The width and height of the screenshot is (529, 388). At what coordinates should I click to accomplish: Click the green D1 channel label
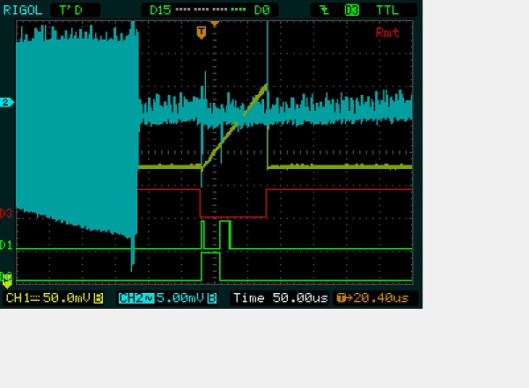(x=6, y=245)
